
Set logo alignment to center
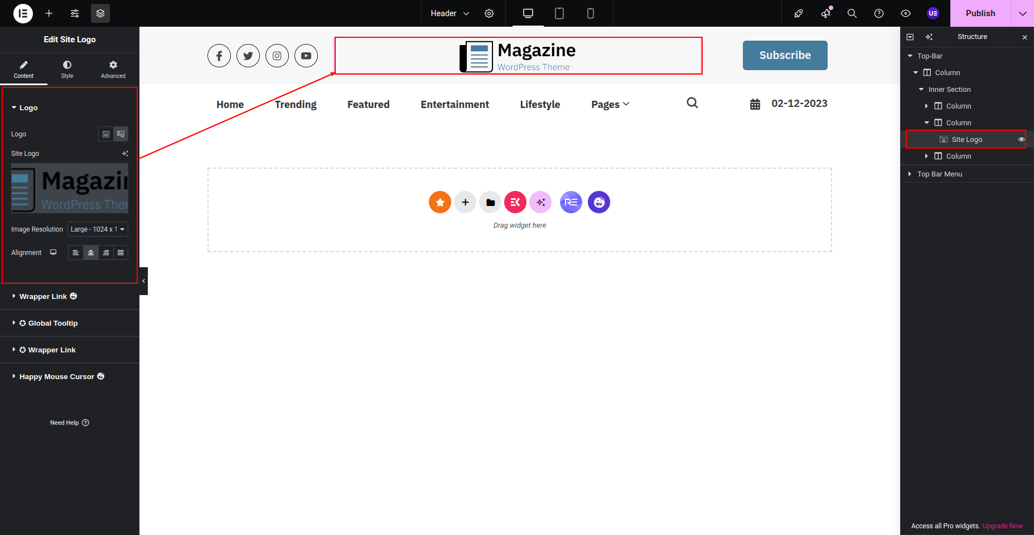coord(90,253)
